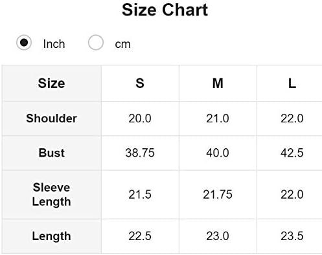322x255 pixels.
Task: Select the Inch radio button
Action: [24, 43]
